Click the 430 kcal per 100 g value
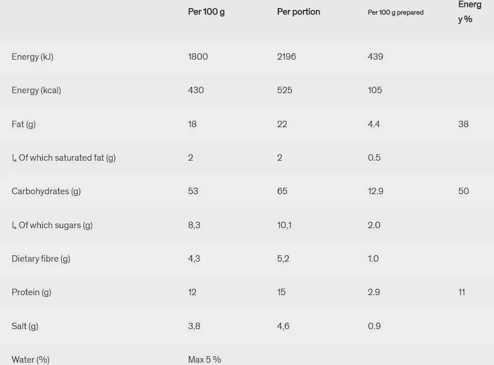 [196, 90]
